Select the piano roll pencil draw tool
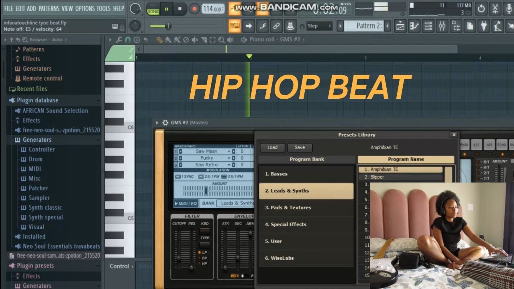Image resolution: width=514 pixels, height=289 pixels. (159, 39)
